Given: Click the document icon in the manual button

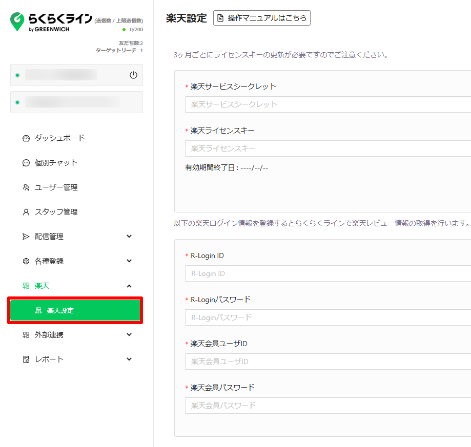Looking at the screenshot, I should (220, 18).
